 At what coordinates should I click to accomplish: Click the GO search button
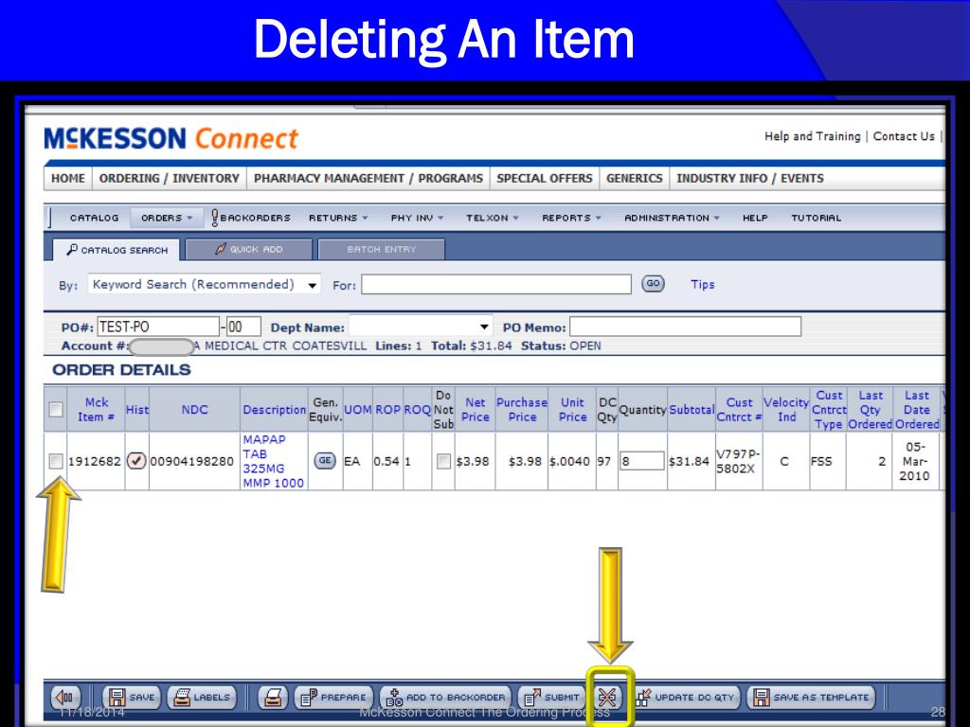coord(653,284)
